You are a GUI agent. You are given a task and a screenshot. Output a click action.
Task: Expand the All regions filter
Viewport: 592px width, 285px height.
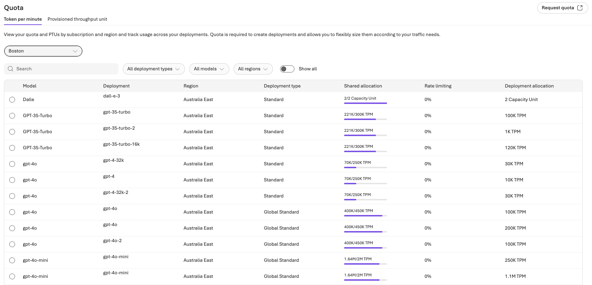click(x=253, y=69)
